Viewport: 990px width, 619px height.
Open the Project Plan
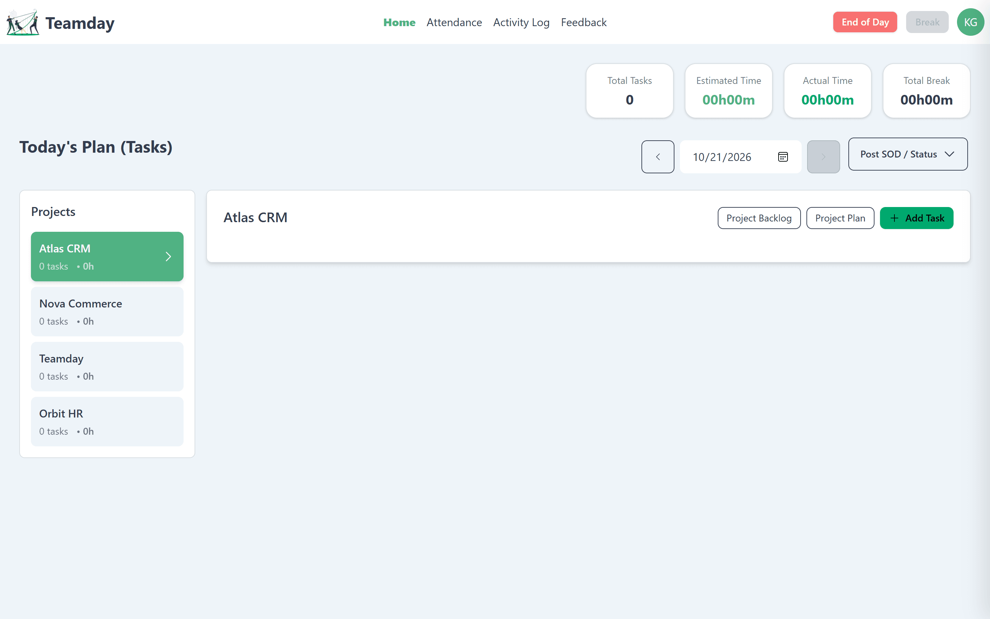click(840, 218)
